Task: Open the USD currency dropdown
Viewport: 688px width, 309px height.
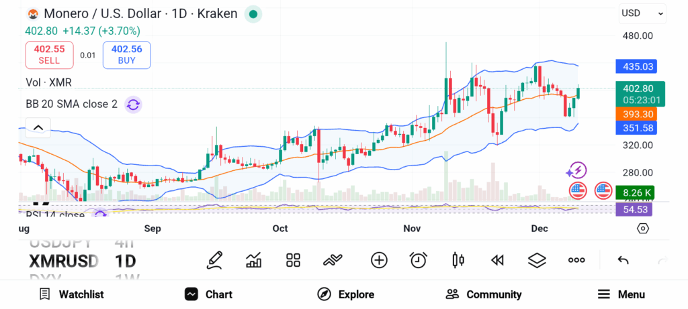Action: pyautogui.click(x=642, y=13)
